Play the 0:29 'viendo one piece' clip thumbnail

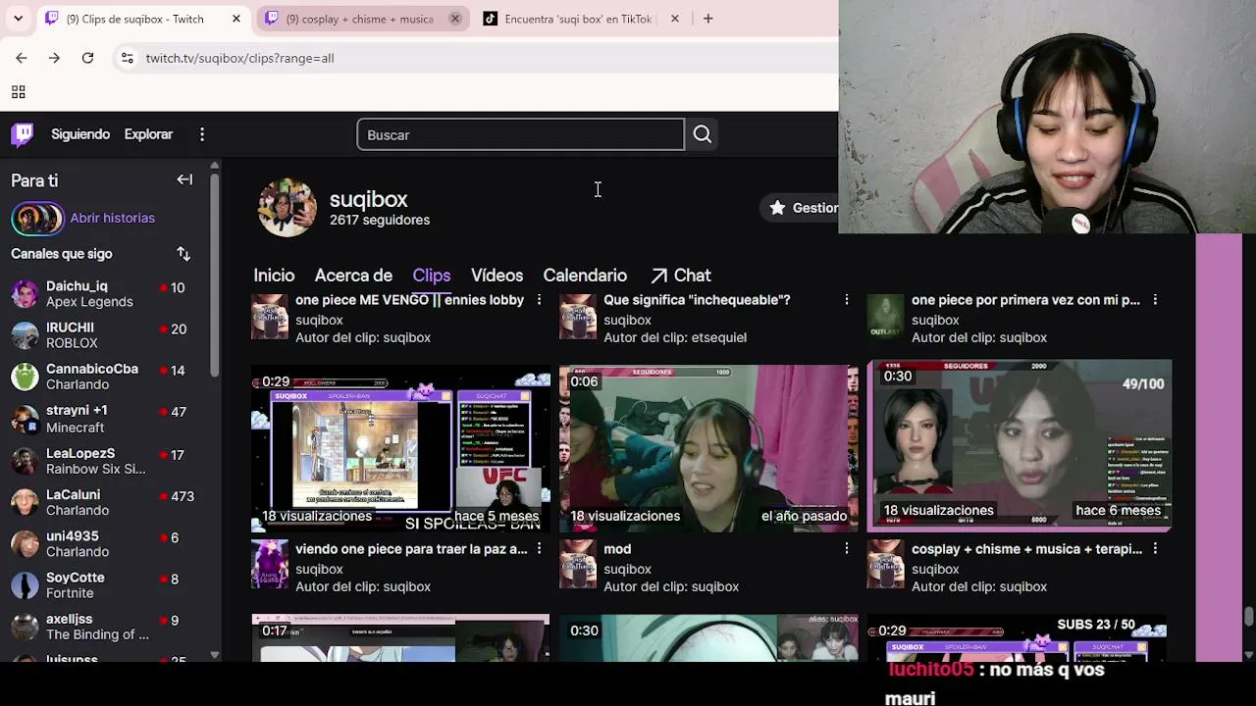pyautogui.click(x=400, y=450)
